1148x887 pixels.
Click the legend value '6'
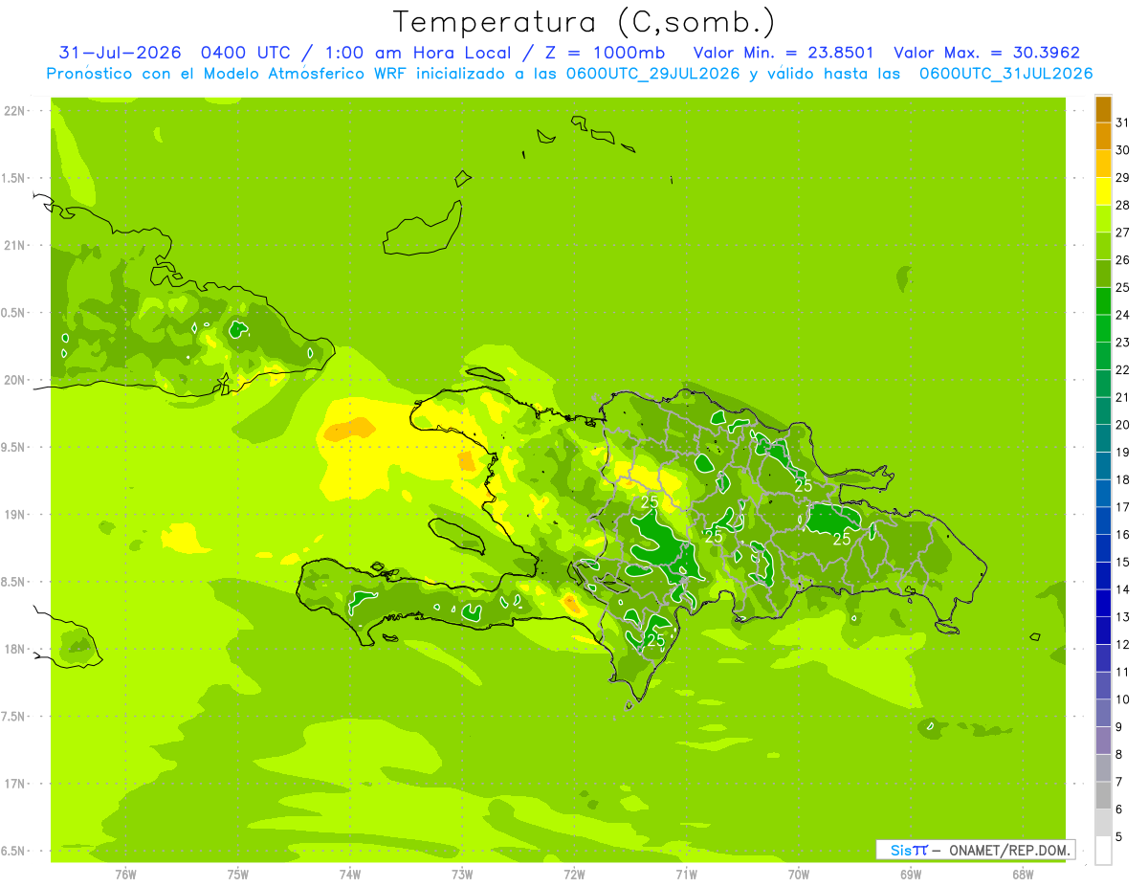point(1118,809)
